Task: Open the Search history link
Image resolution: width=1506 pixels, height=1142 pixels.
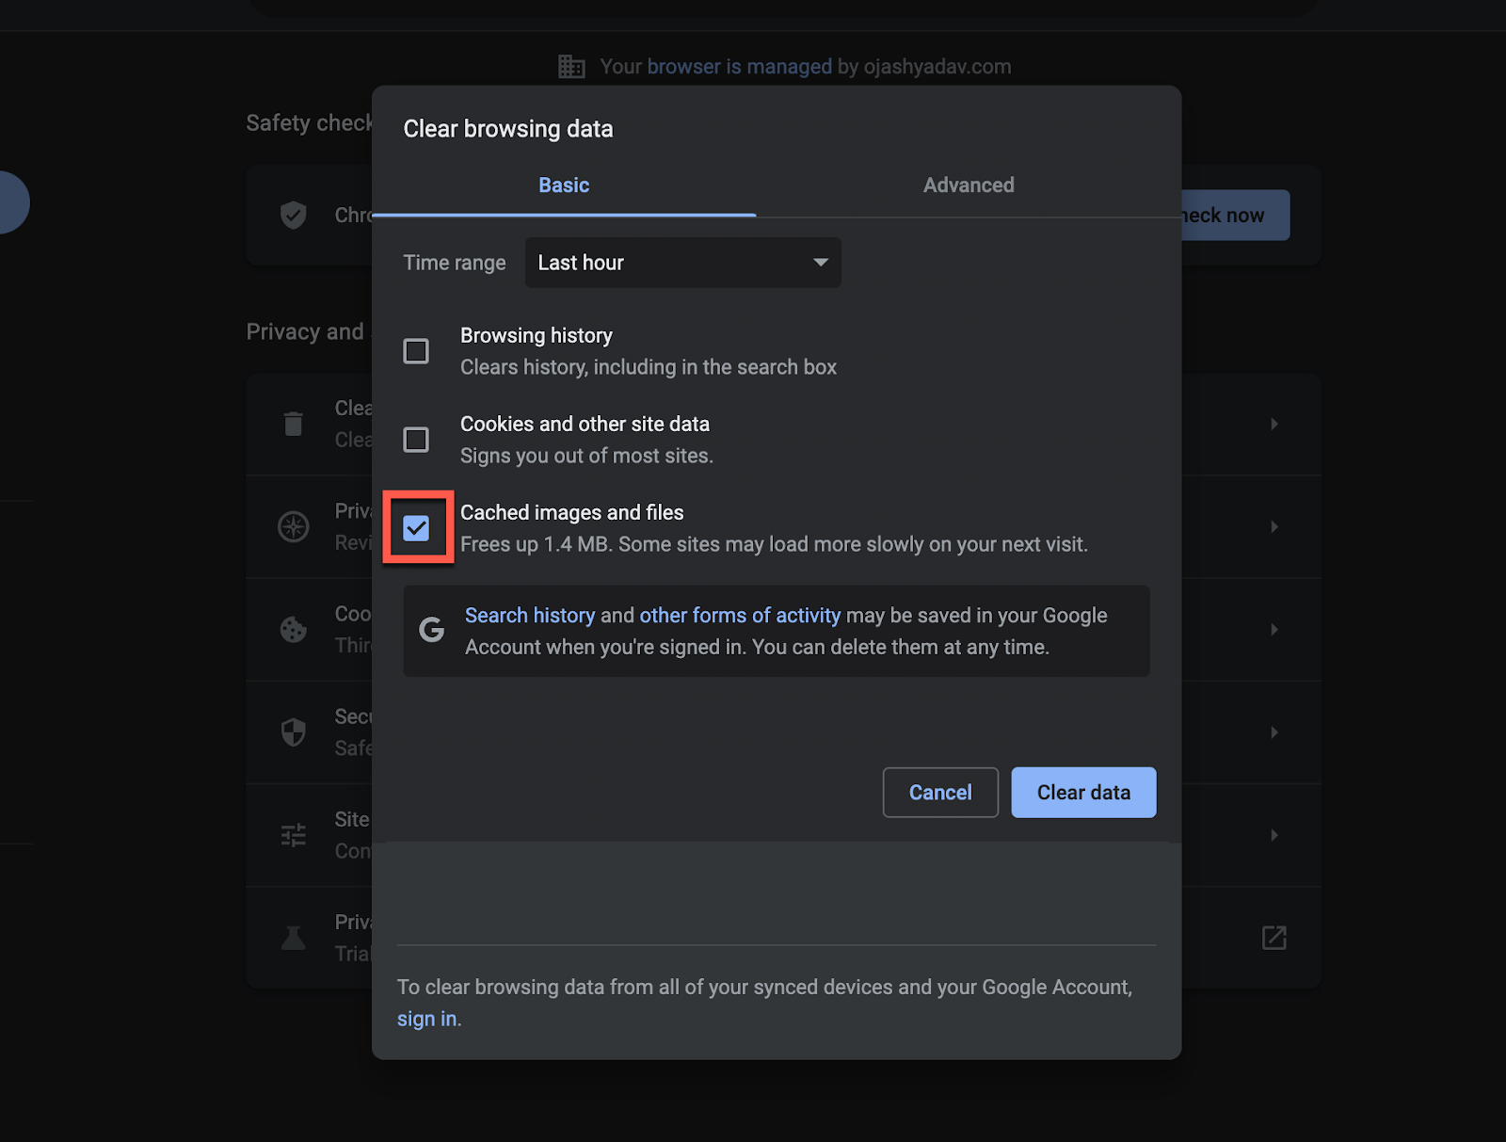Action: tap(530, 616)
